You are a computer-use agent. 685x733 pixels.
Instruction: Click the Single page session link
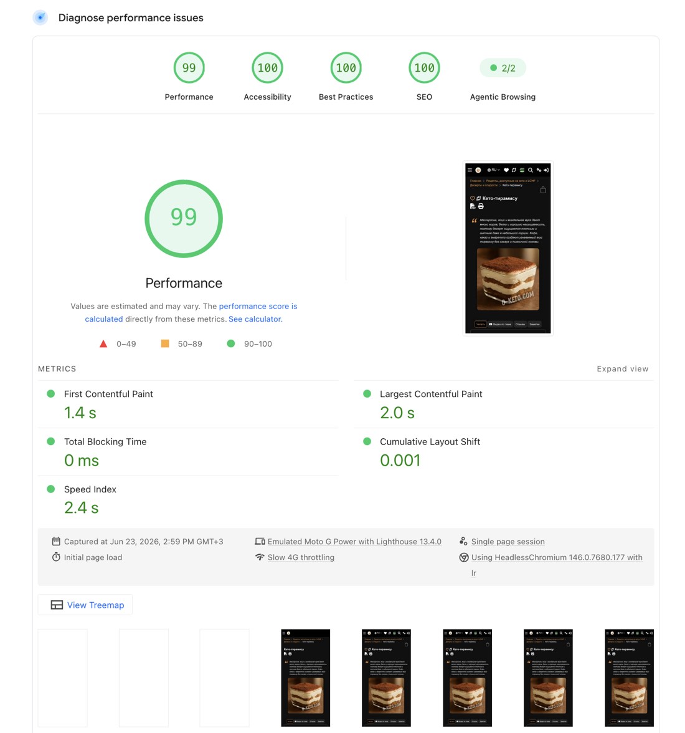tap(508, 541)
